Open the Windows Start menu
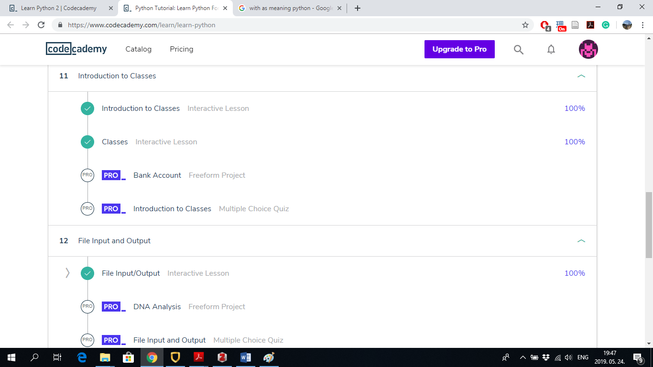653x367 pixels. [x=11, y=357]
